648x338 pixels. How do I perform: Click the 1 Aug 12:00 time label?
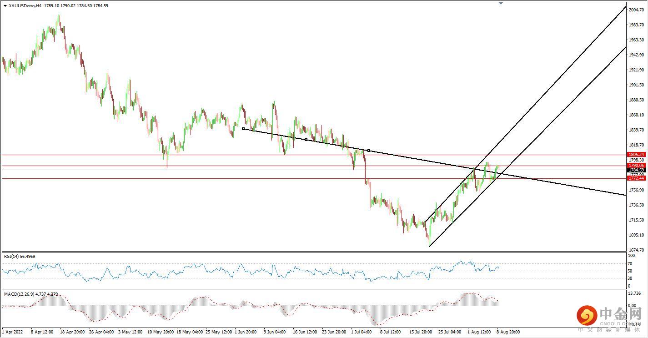(480, 332)
